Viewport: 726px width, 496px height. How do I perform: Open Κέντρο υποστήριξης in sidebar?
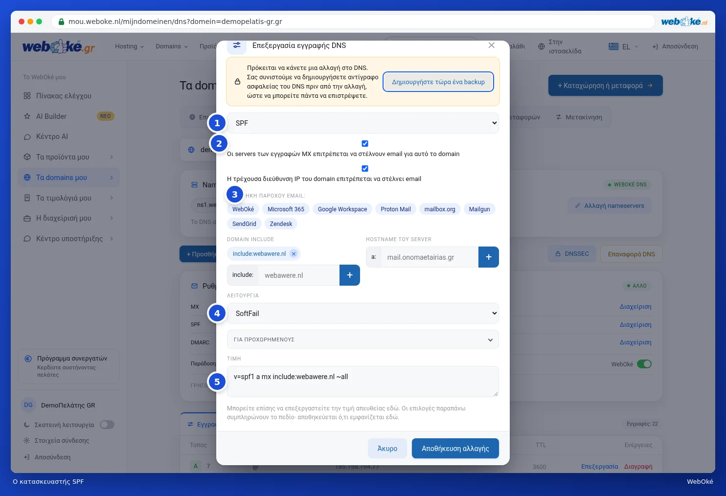[x=69, y=239]
